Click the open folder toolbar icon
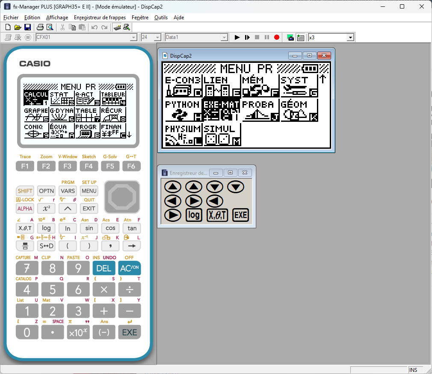 click(x=18, y=27)
